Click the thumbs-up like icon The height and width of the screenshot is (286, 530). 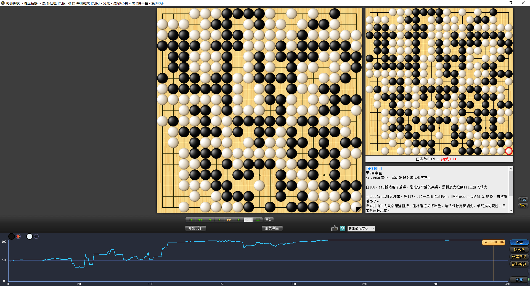pyautogui.click(x=334, y=228)
